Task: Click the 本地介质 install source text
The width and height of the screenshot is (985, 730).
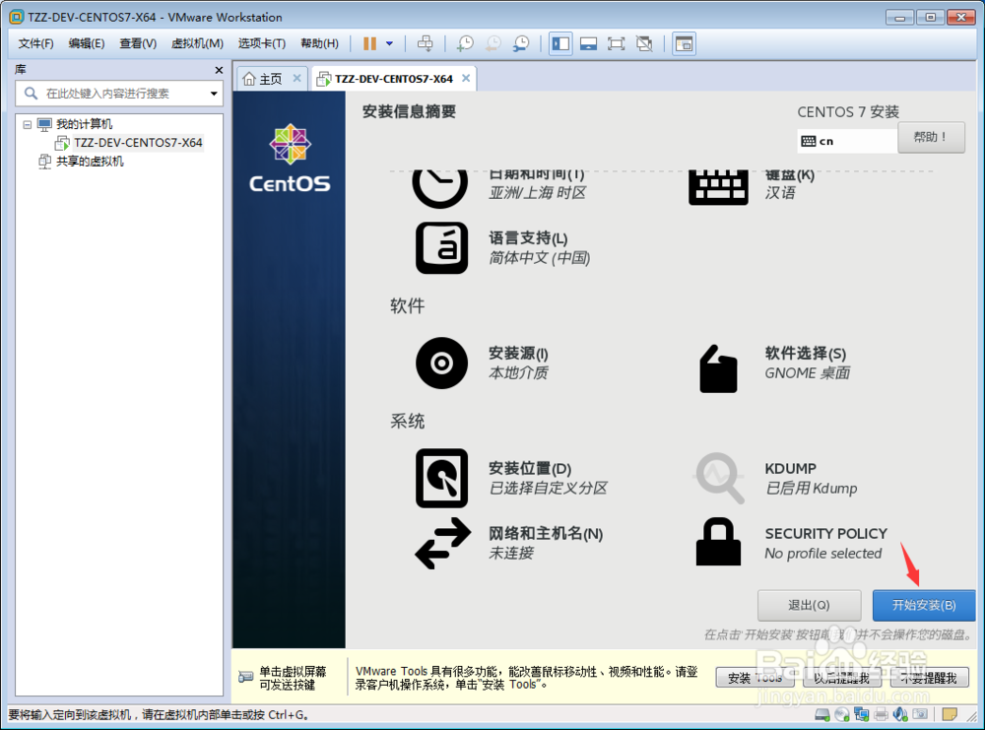Action: pos(518,372)
